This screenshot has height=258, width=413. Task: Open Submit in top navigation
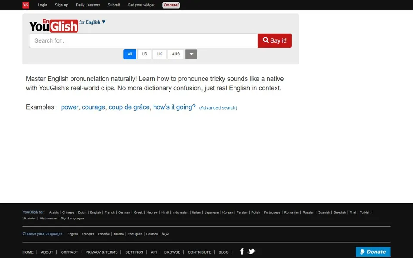(x=114, y=5)
